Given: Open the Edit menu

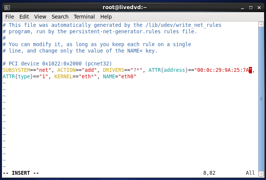Looking at the screenshot, I should [x=24, y=17].
